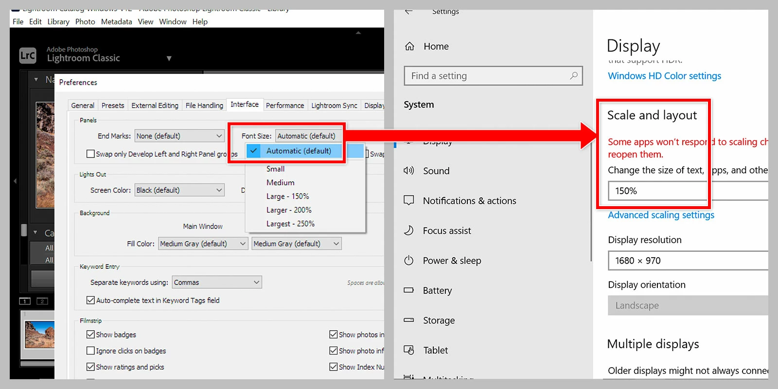This screenshot has width=778, height=389.
Task: Switch to the General preferences tab
Action: click(83, 105)
